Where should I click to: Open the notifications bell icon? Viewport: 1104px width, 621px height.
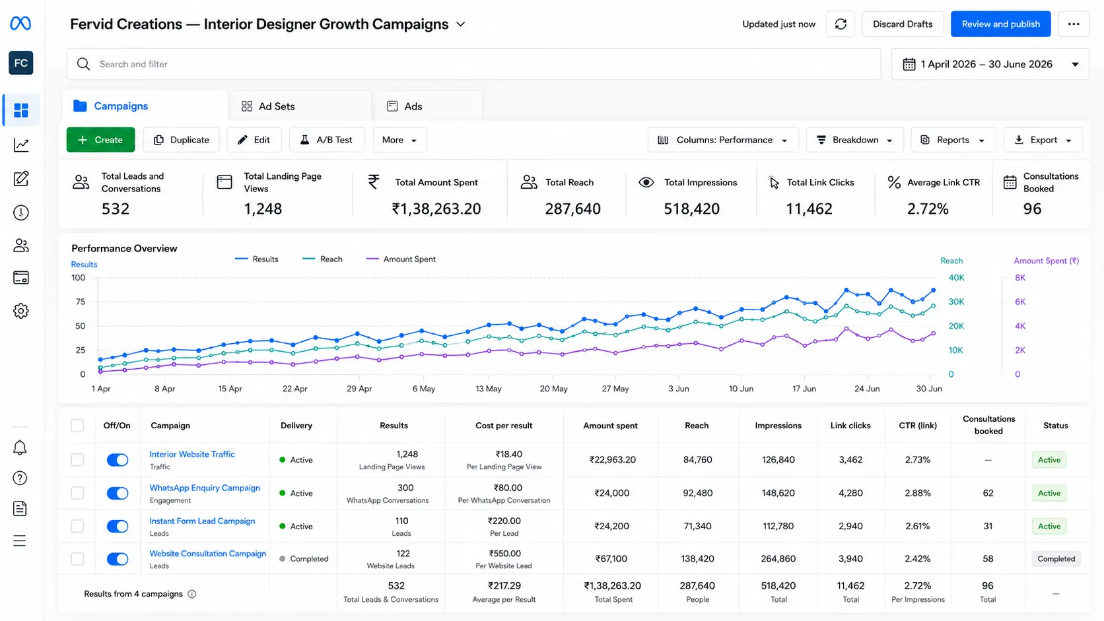(x=20, y=447)
